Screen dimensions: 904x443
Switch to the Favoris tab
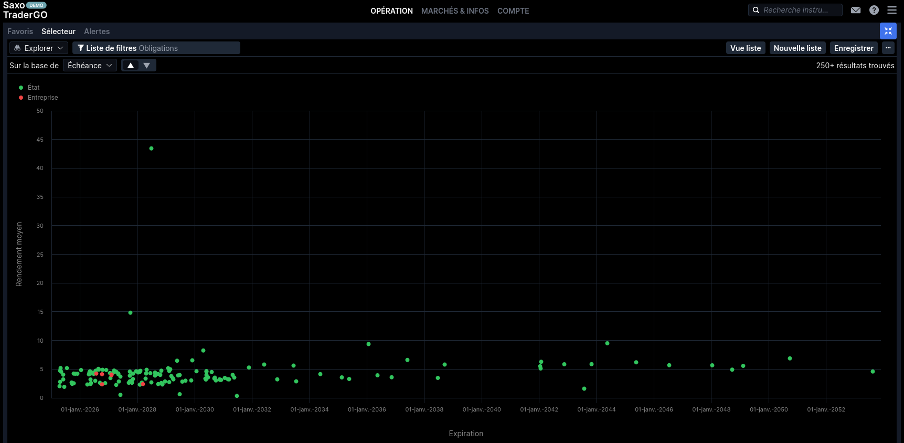[20, 31]
